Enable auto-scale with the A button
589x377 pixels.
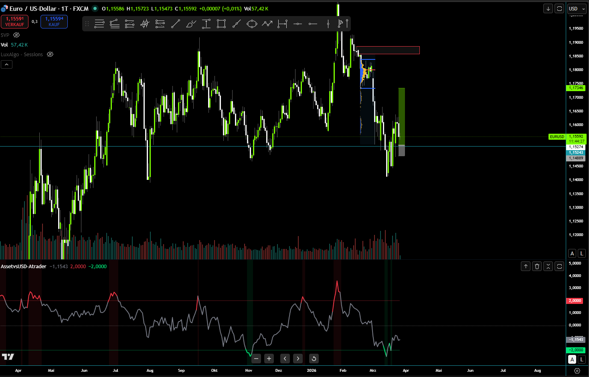(x=572, y=253)
